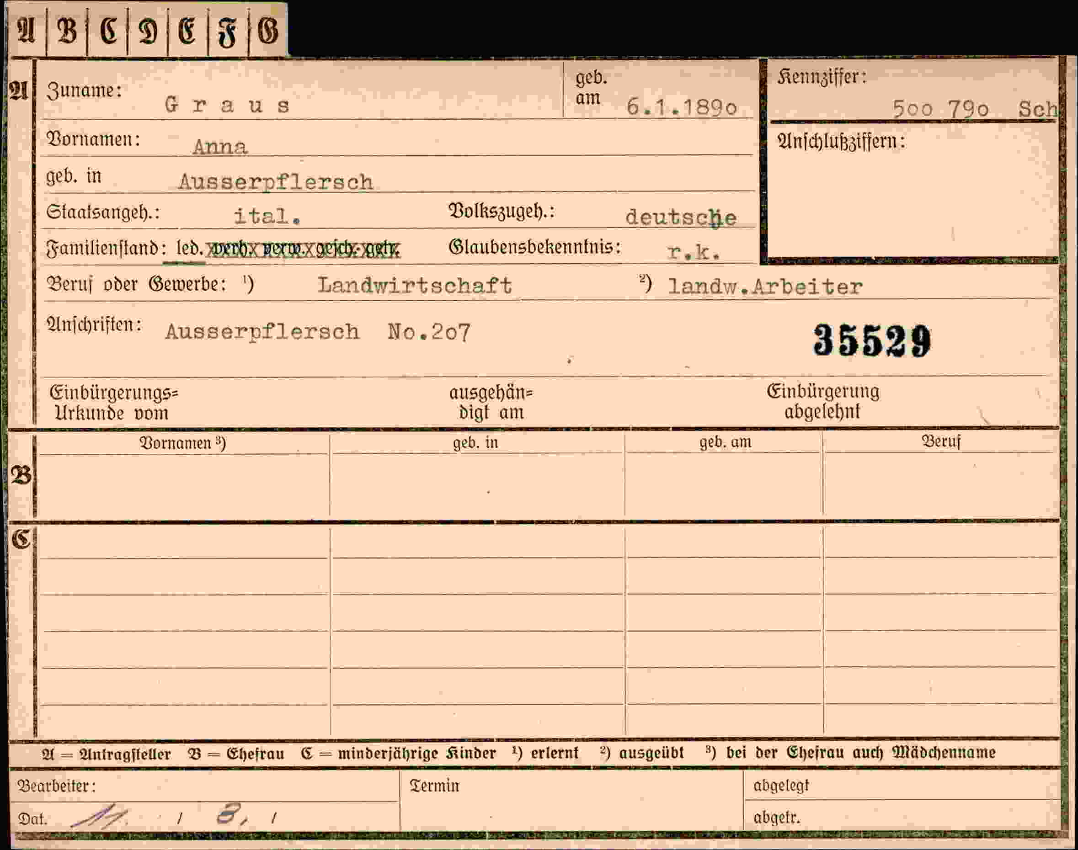The width and height of the screenshot is (1078, 850).
Task: Click the citizenship value 'ital.'
Action: coord(267,216)
